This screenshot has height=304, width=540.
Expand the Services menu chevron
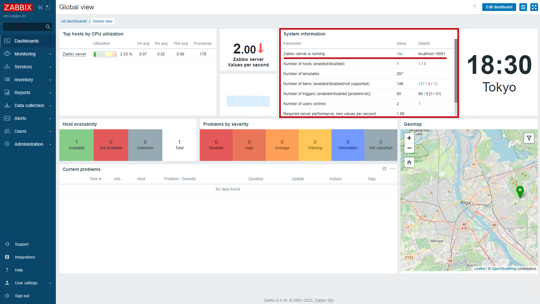pyautogui.click(x=50, y=67)
